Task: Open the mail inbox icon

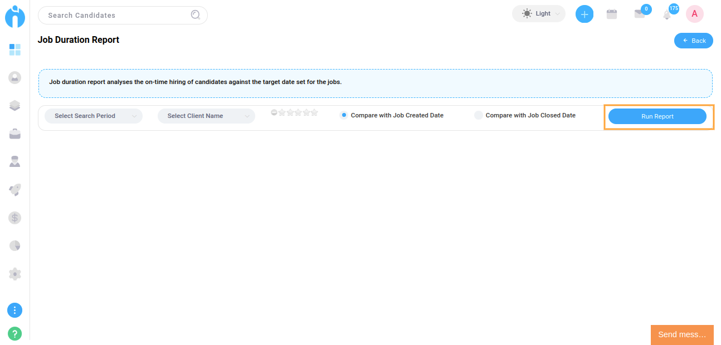Action: pyautogui.click(x=640, y=14)
